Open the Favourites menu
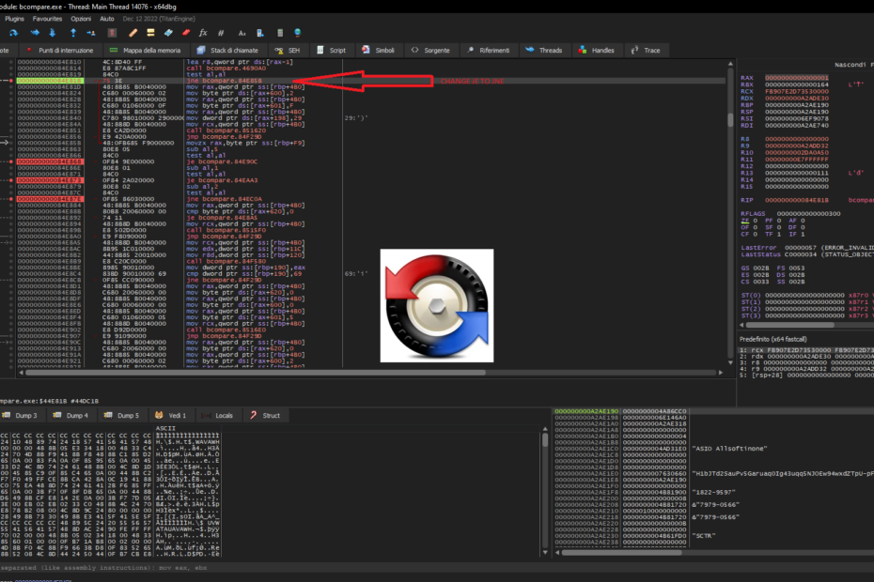Screen dimensions: 874x582 (x=48, y=18)
